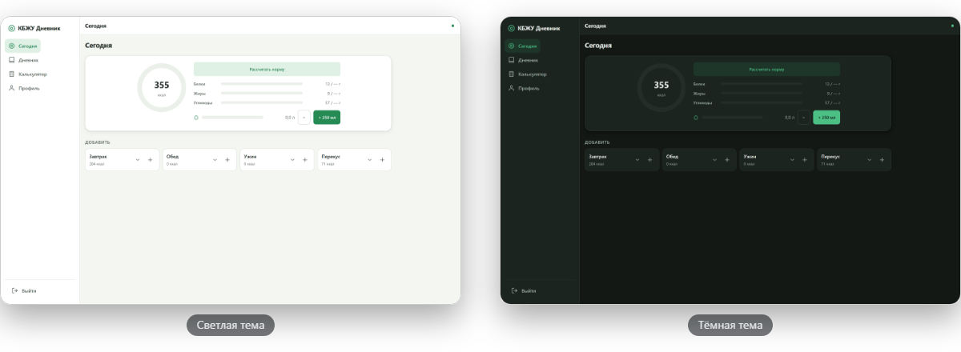This screenshot has height=352, width=961.
Task: Expand the Завтрак card chevron, dark theme
Action: point(637,159)
